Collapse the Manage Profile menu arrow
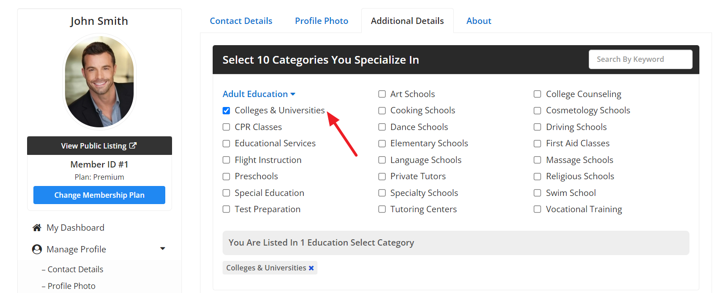The width and height of the screenshot is (717, 293). pos(163,249)
